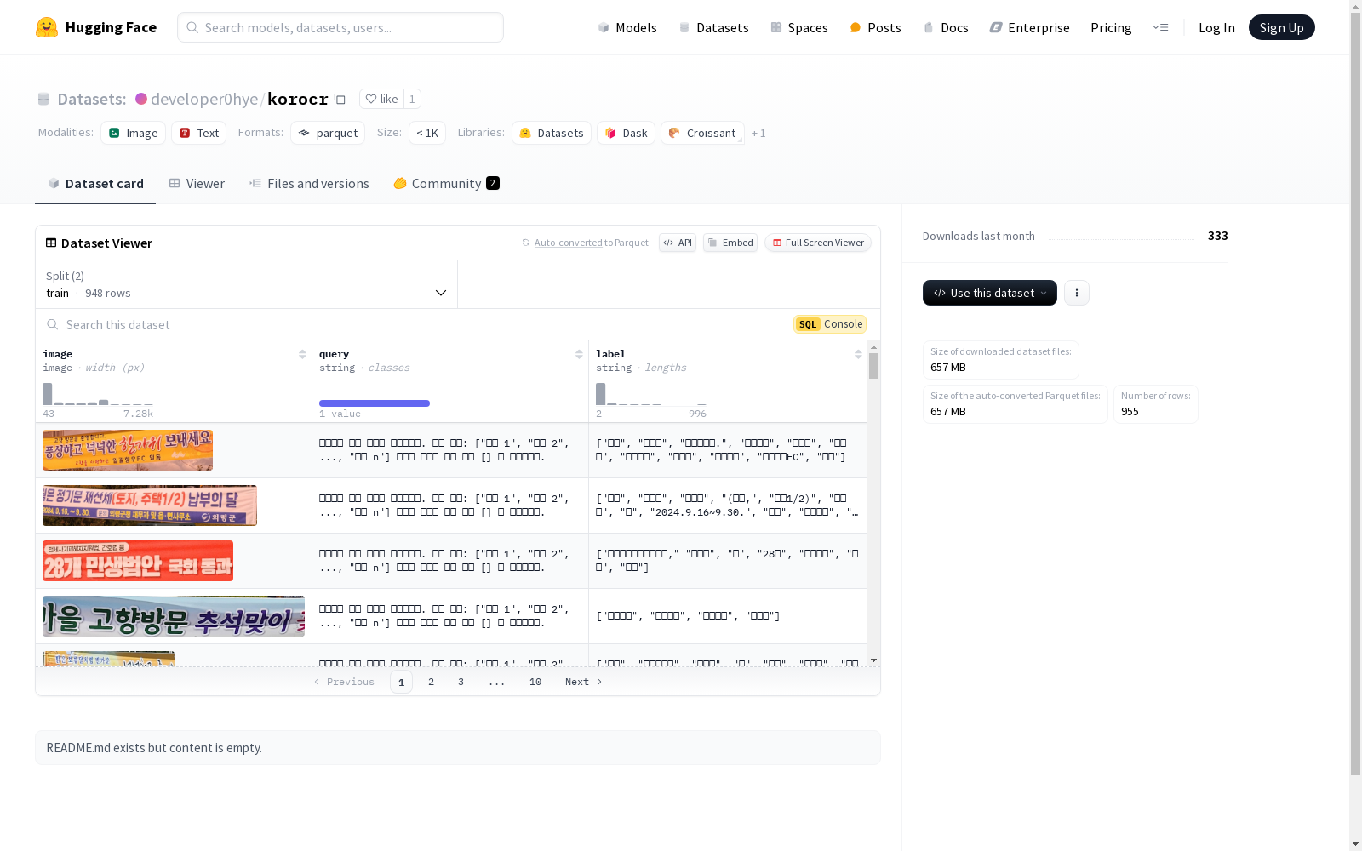Click the Text modality tag

(x=199, y=133)
